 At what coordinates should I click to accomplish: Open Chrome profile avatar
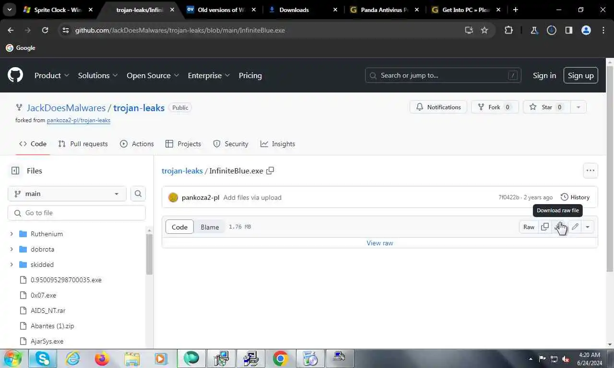586,30
